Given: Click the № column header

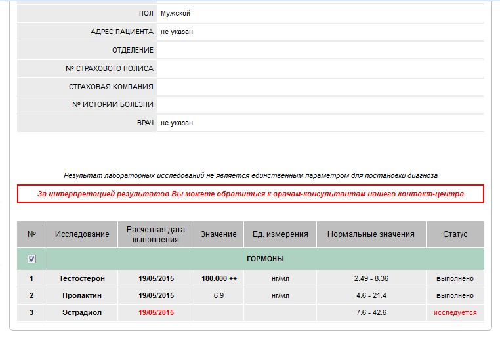Looking at the screenshot, I should [x=31, y=234].
